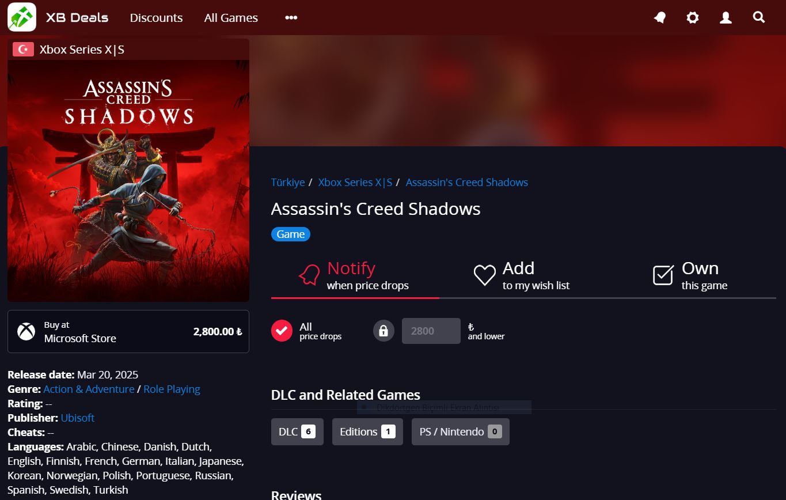Viewport: 786px width, 500px height.
Task: Open the notifications bell in header
Action: coord(660,18)
